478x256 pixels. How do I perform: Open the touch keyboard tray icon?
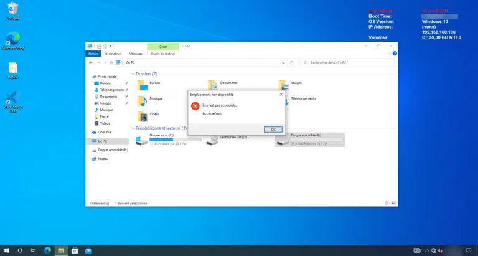pyautogui.click(x=417, y=250)
